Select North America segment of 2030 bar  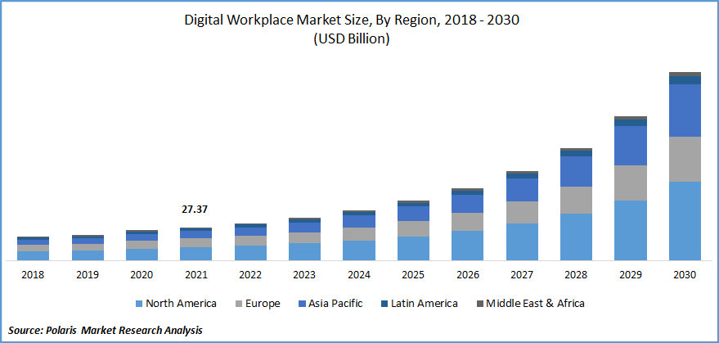pos(685,221)
